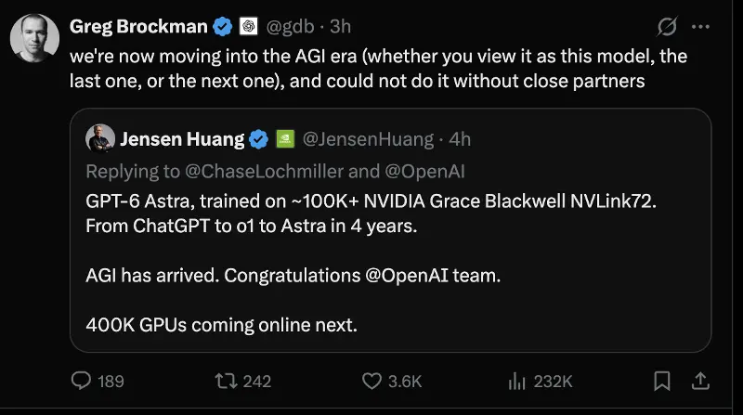
Task: Open the Greg Brockman display name link
Action: (138, 27)
